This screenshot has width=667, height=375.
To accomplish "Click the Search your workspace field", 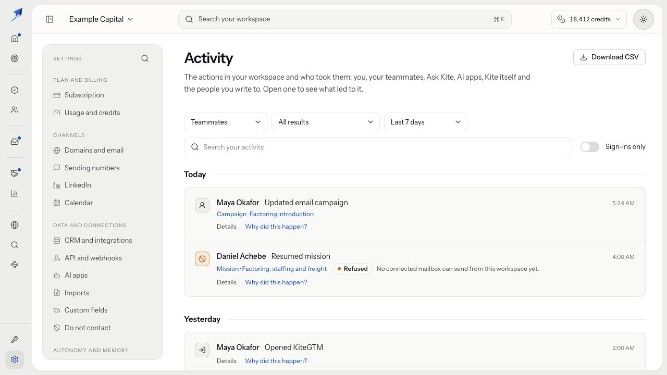I will coord(345,19).
